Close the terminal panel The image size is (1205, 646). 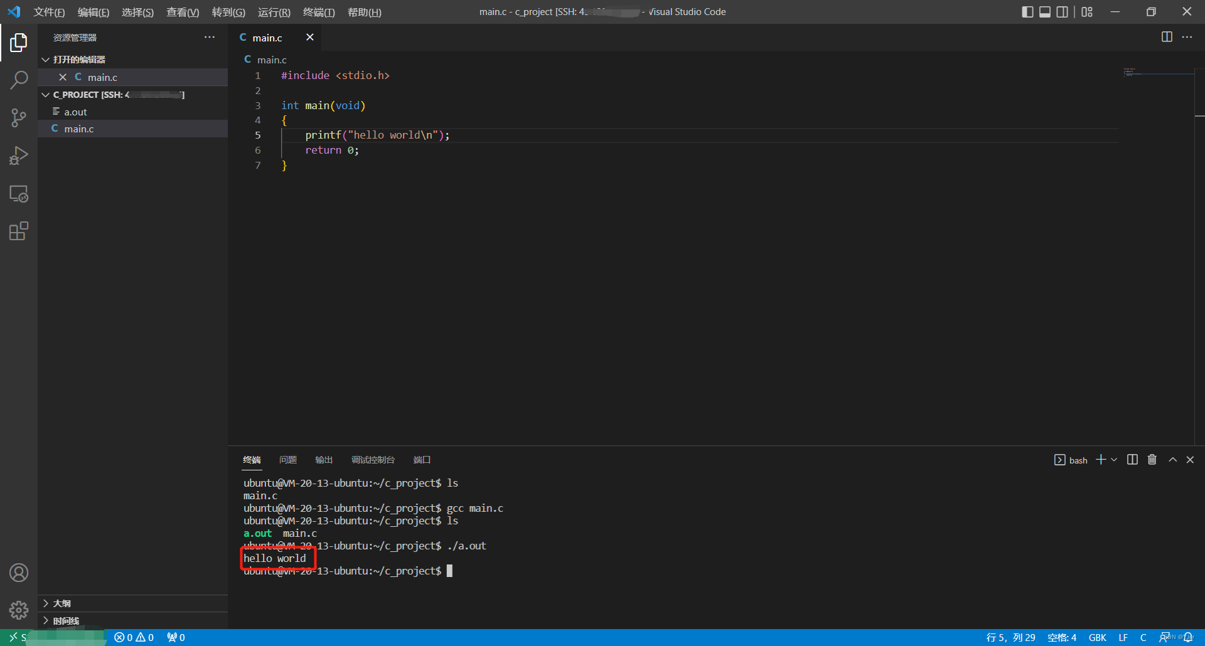[x=1190, y=460]
